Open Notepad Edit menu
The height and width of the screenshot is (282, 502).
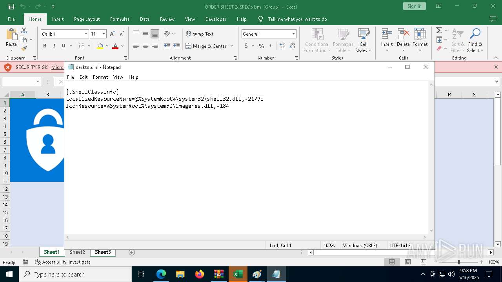pos(84,77)
